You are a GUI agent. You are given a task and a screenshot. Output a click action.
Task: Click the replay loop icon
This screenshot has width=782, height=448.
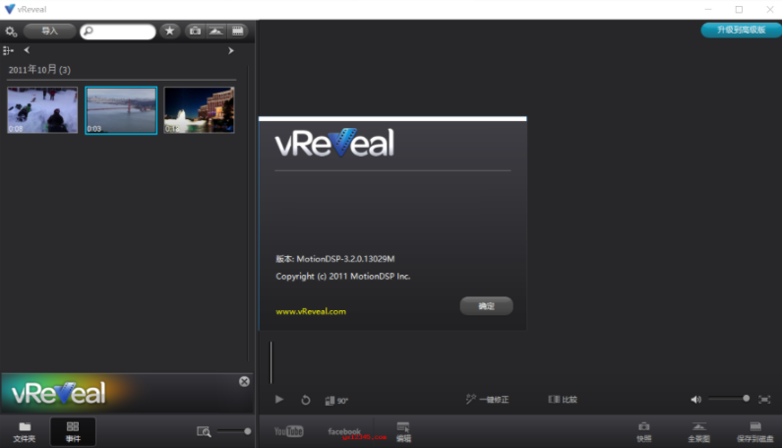(306, 400)
